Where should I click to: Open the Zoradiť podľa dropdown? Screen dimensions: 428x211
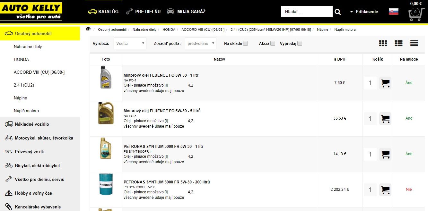[x=201, y=43]
